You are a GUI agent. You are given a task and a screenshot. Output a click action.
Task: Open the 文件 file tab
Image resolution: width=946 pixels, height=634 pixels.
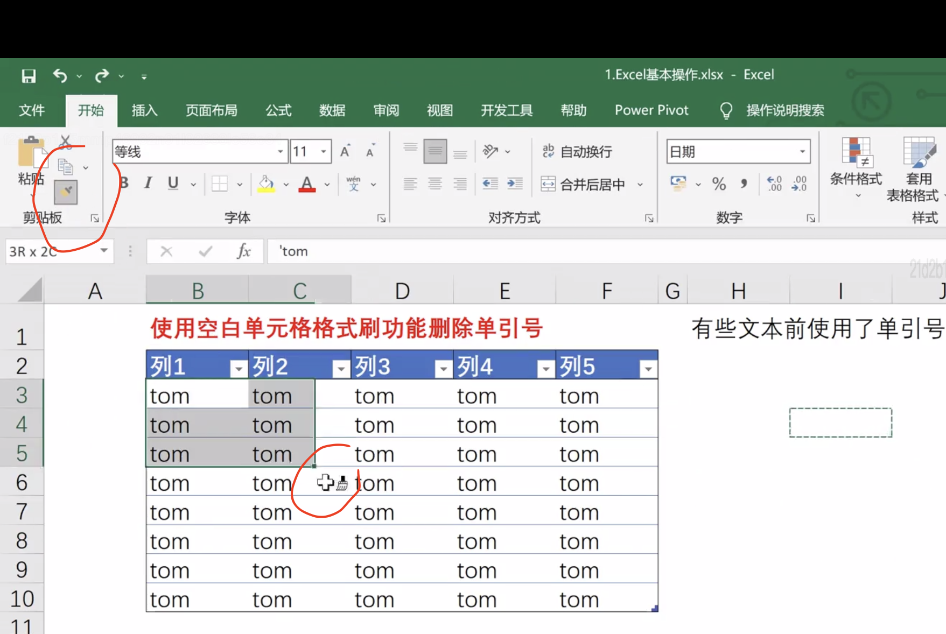tap(32, 110)
